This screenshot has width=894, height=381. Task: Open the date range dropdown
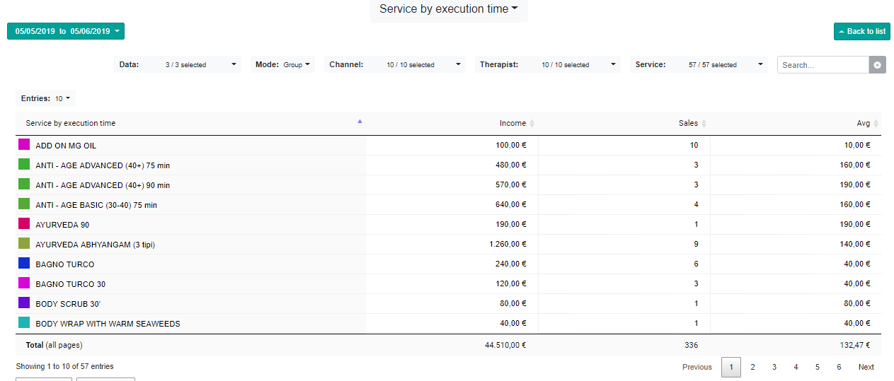pos(66,31)
